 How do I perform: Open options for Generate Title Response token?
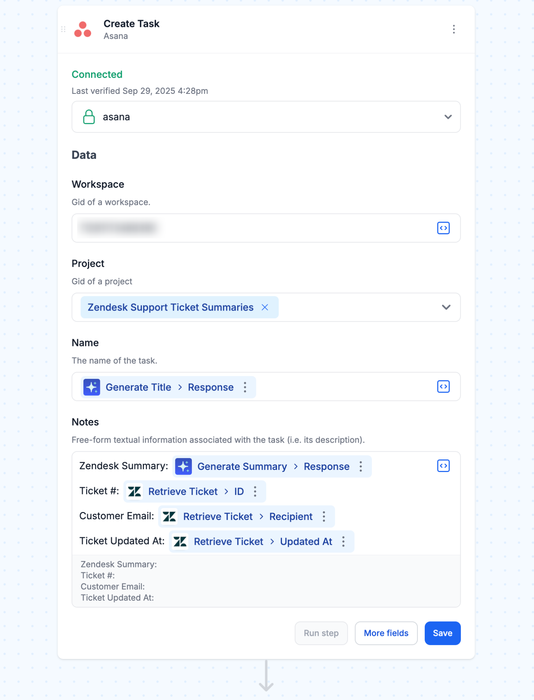point(245,387)
